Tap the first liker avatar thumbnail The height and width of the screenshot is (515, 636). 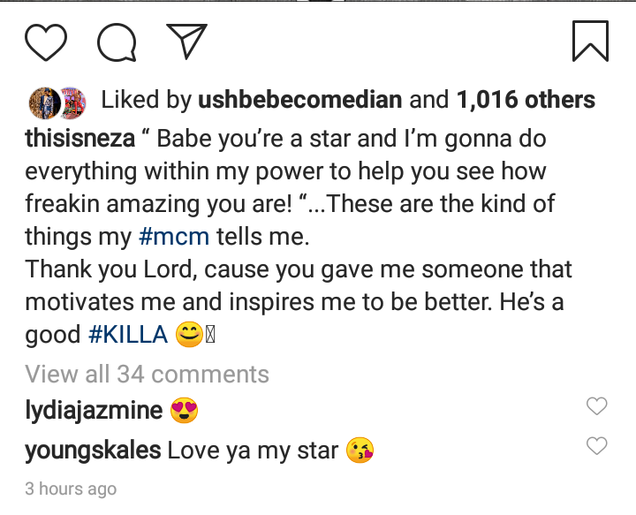point(42,102)
